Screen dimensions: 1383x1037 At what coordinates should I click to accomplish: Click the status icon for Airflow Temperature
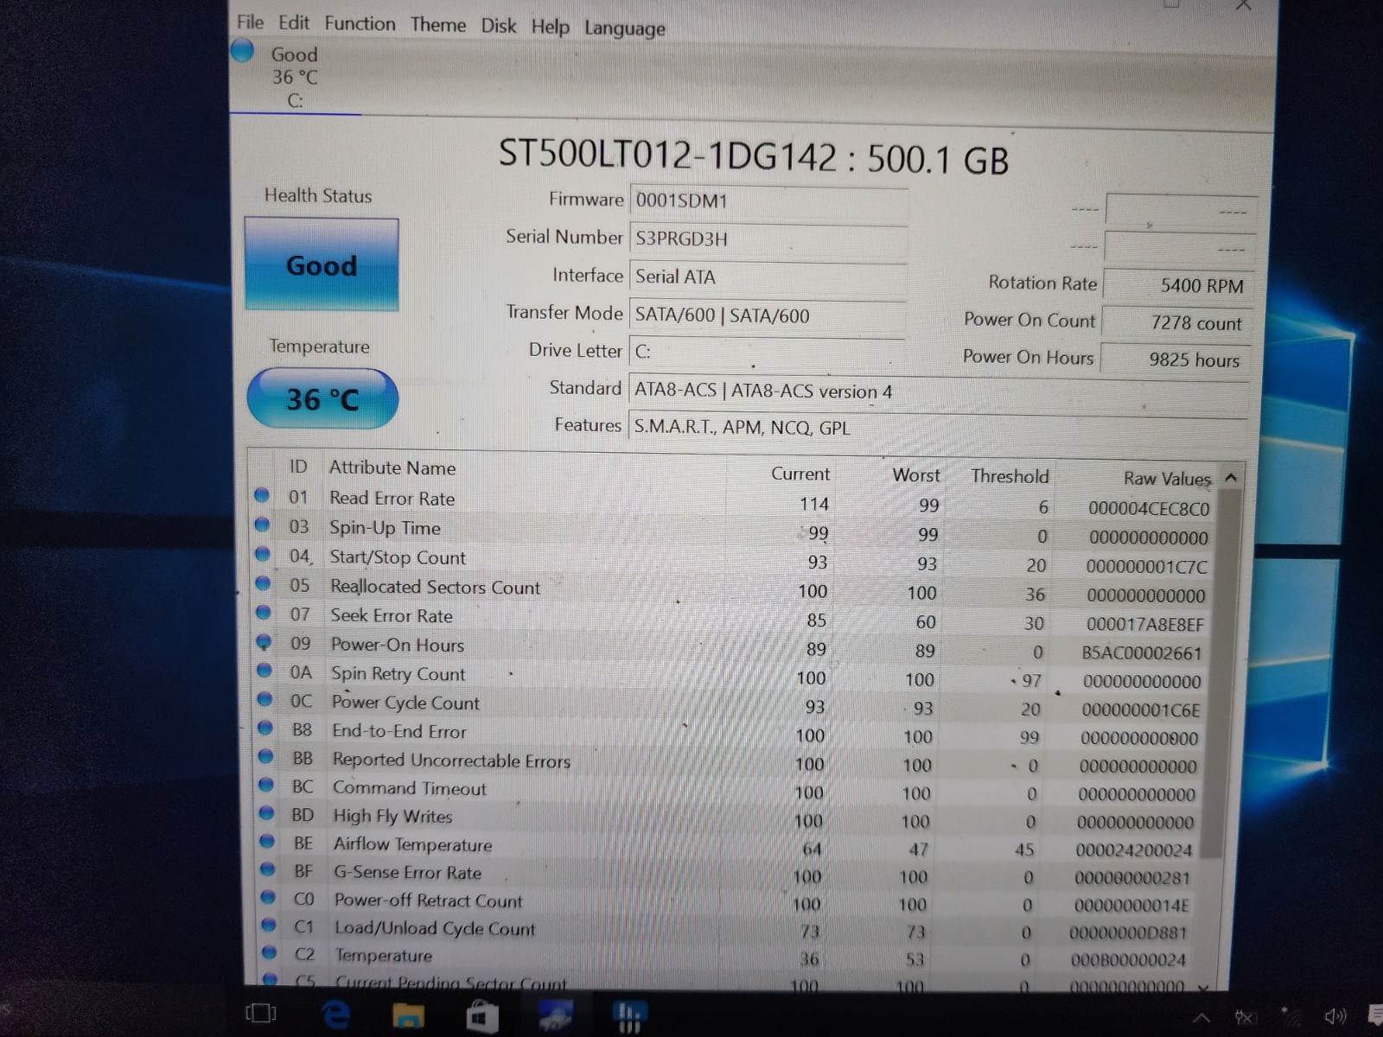(x=267, y=841)
